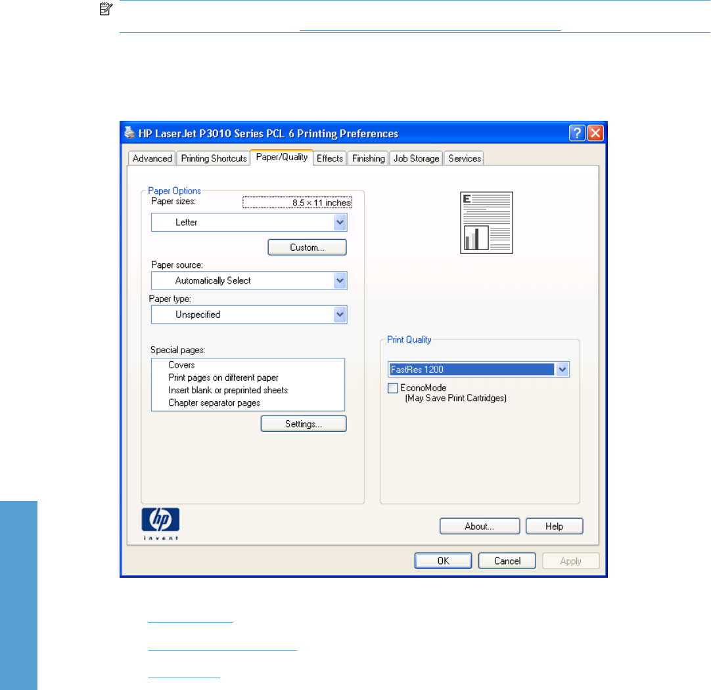This screenshot has height=690, width=711.
Task: Click the Apply button
Action: (x=570, y=561)
